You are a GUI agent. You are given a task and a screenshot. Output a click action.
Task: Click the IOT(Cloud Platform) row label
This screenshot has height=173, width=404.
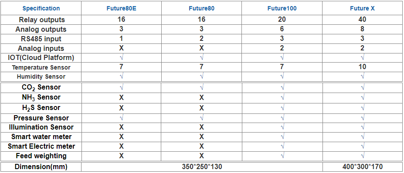(x=41, y=58)
